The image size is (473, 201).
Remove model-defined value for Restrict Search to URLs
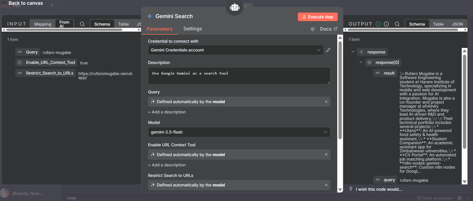point(326,185)
